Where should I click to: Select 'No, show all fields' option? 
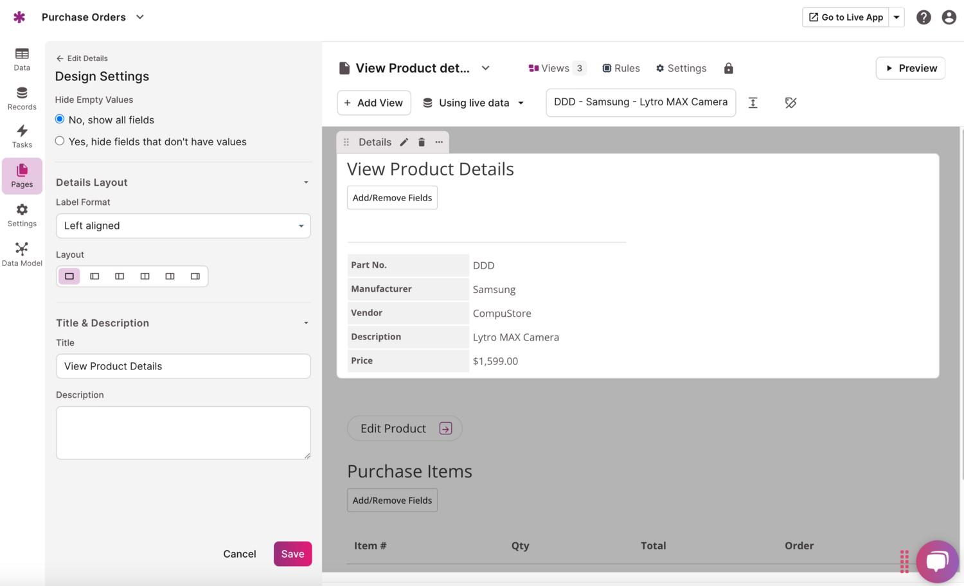point(60,120)
